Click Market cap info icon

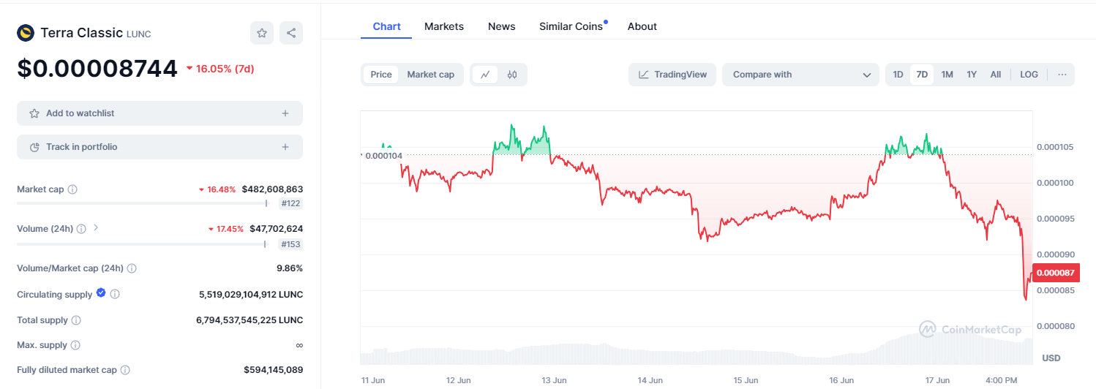coord(72,189)
